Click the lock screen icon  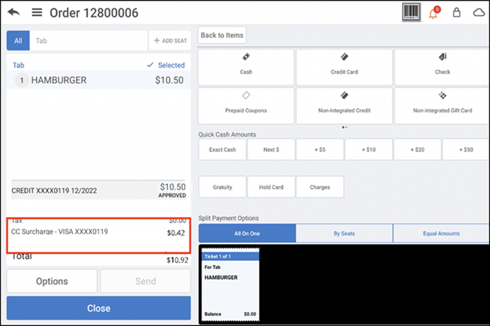(457, 13)
